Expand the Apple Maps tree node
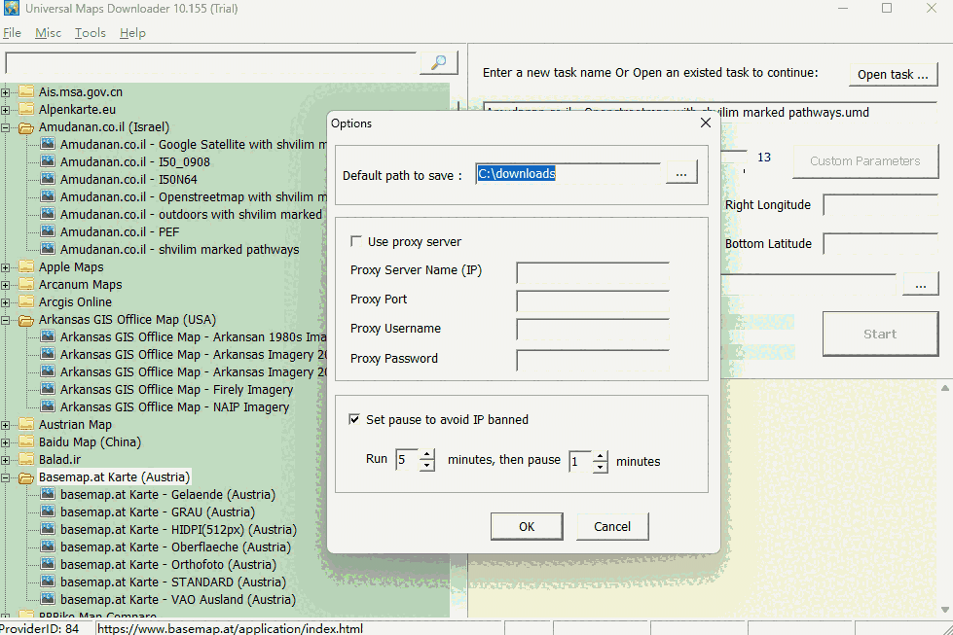Screen dimensions: 953x635 point(7,266)
